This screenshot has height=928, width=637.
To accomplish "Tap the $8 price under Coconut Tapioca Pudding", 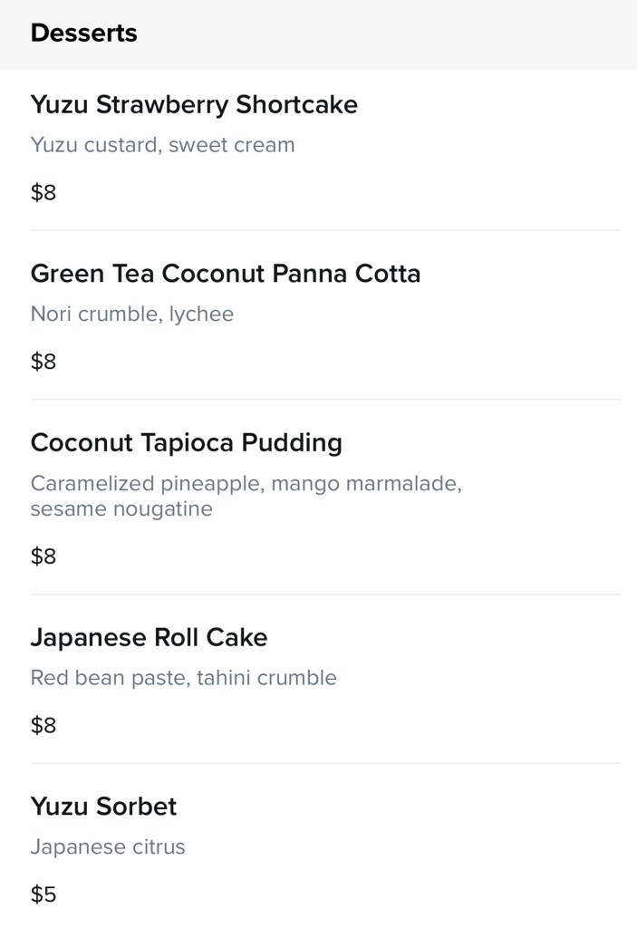I will point(43,556).
